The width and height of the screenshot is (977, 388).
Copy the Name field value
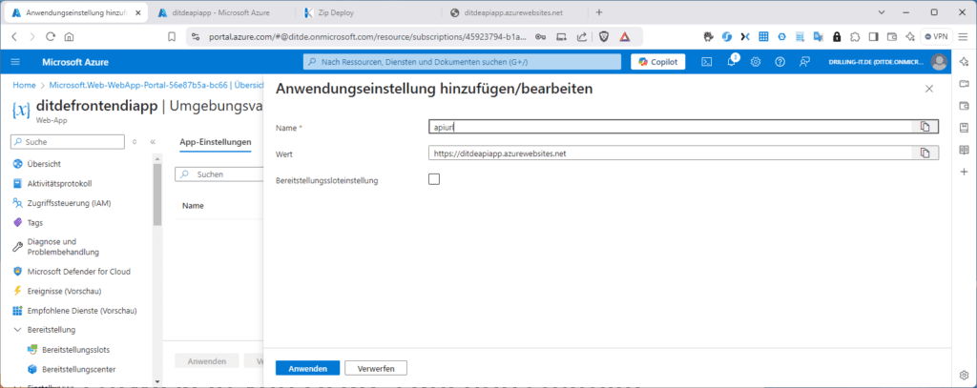(925, 127)
